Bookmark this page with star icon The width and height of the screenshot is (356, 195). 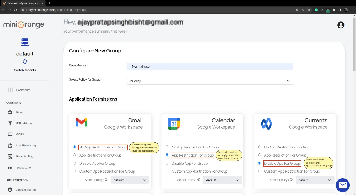pyautogui.click(x=309, y=10)
